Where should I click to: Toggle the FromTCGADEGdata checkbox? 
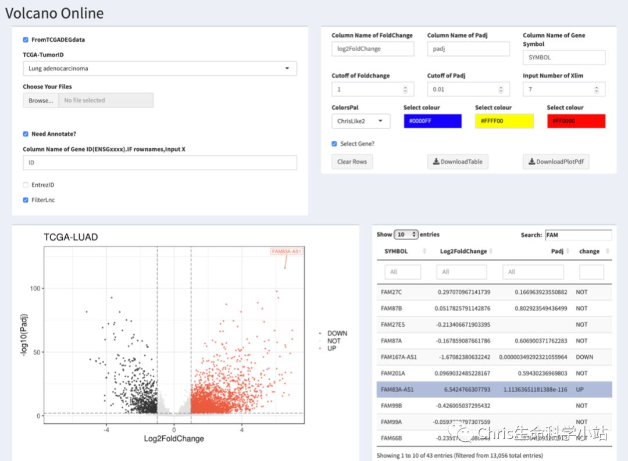pyautogui.click(x=26, y=40)
